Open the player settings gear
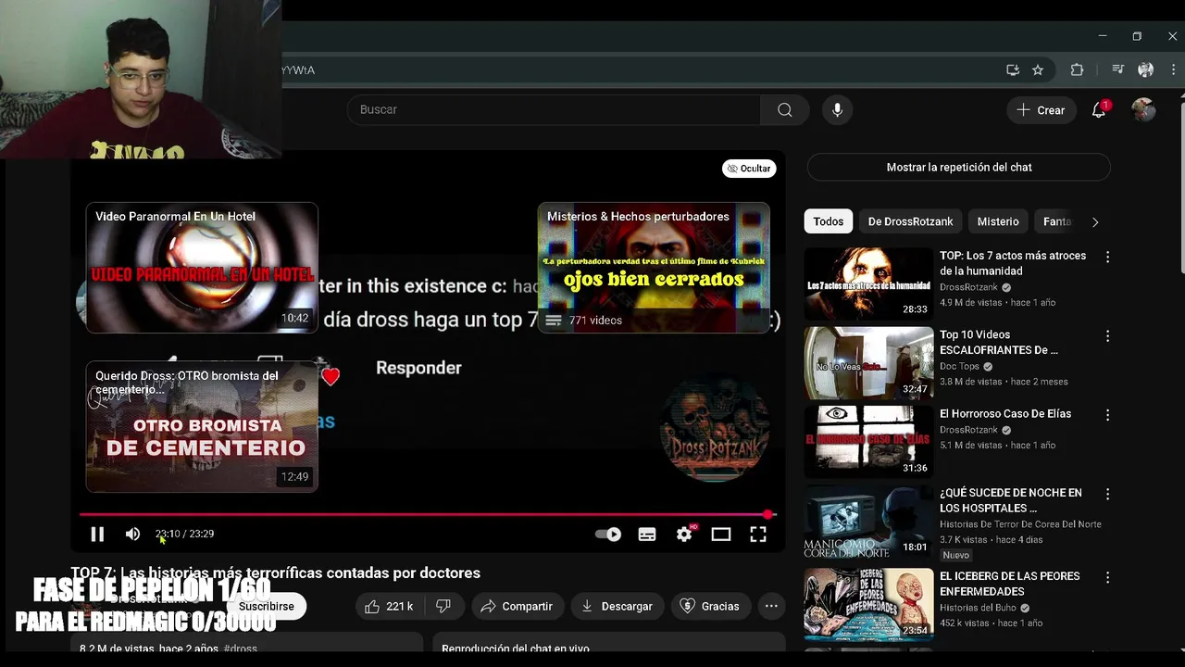 click(x=684, y=534)
